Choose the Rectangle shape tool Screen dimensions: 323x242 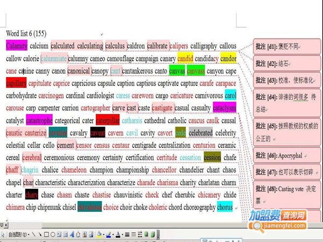click(x=46, y=234)
